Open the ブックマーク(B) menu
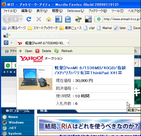The height and width of the screenshot is (136, 141). point(98,11)
